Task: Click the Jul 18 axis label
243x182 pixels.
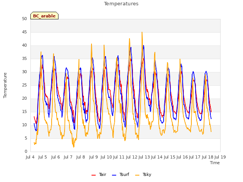Action: (208, 157)
